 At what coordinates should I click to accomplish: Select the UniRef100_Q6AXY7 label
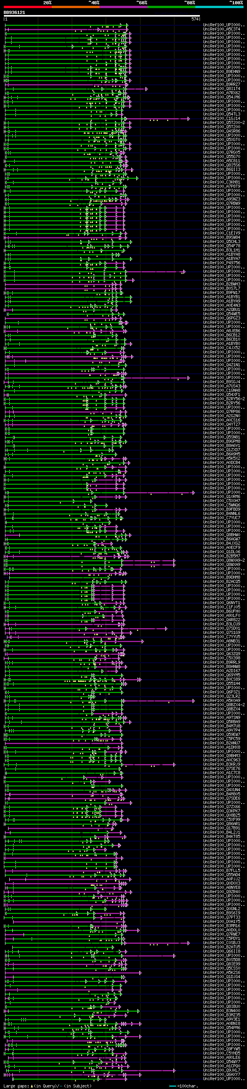222,1075
